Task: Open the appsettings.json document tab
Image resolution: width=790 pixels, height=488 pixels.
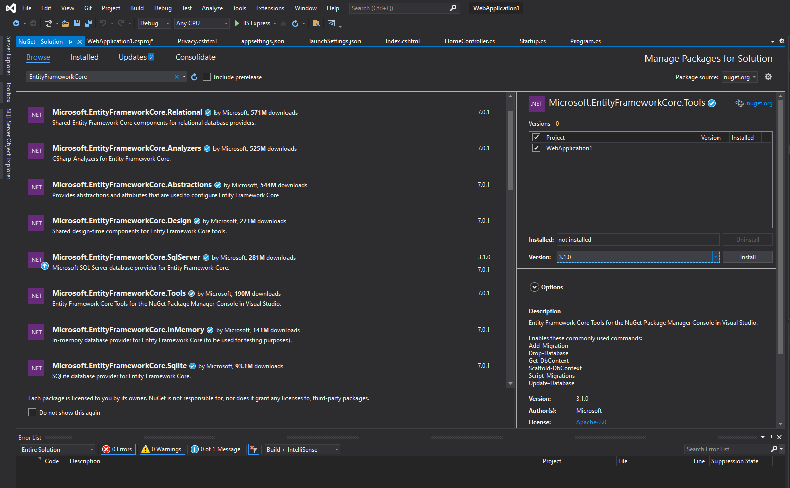Action: (x=263, y=41)
